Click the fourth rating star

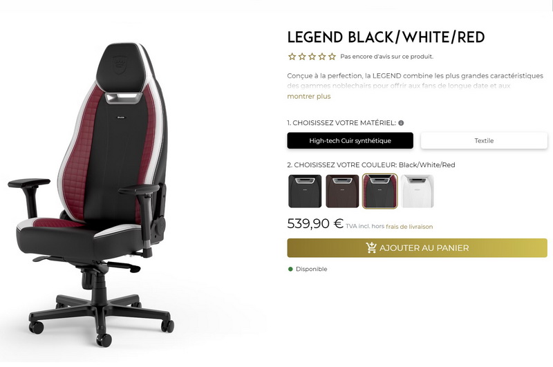(322, 57)
